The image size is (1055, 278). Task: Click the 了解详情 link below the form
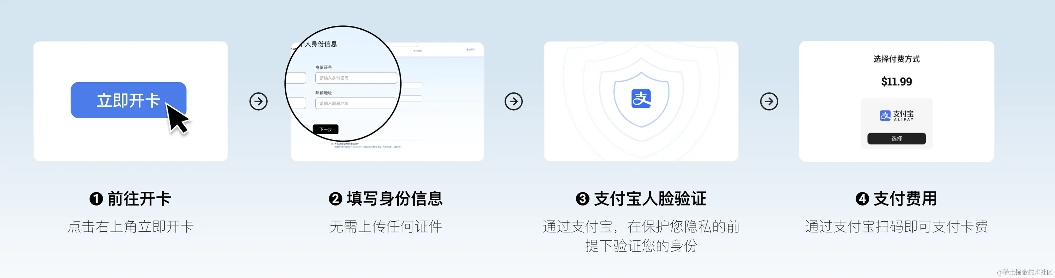[397, 147]
